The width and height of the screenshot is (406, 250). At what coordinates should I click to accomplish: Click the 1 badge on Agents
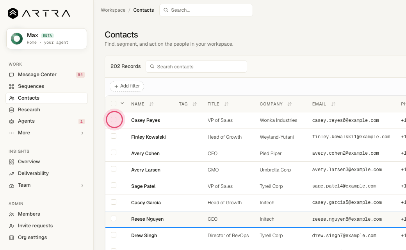(x=81, y=121)
